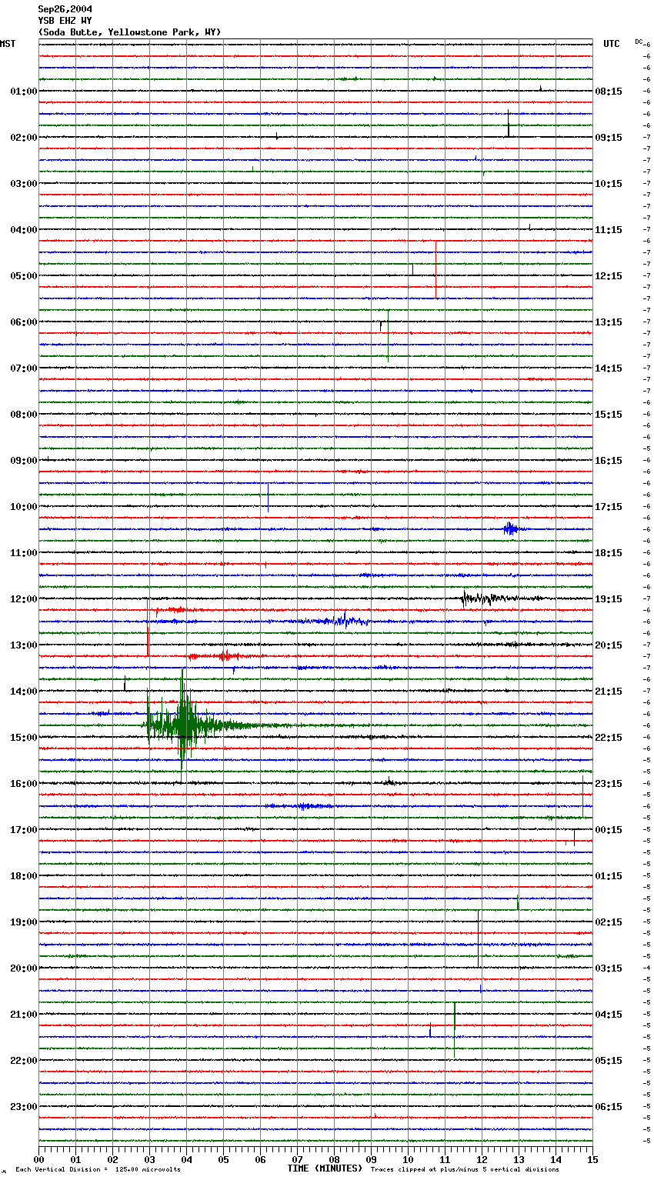The image size is (654, 1180).
Task: Click minute tick "00" on the bottom axis
Action: coord(38,1159)
